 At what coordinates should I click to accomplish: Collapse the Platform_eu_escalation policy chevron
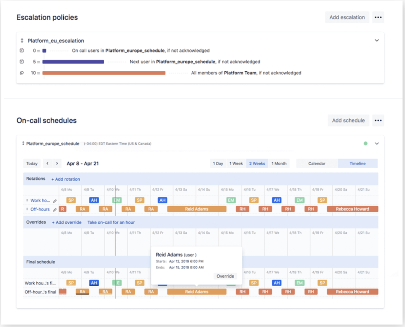[x=377, y=40]
